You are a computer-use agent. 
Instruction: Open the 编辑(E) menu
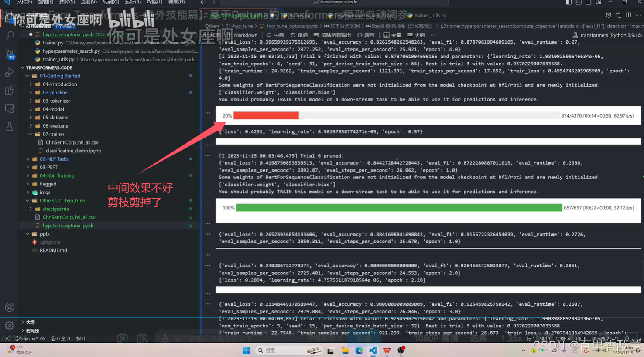tap(45, 2)
